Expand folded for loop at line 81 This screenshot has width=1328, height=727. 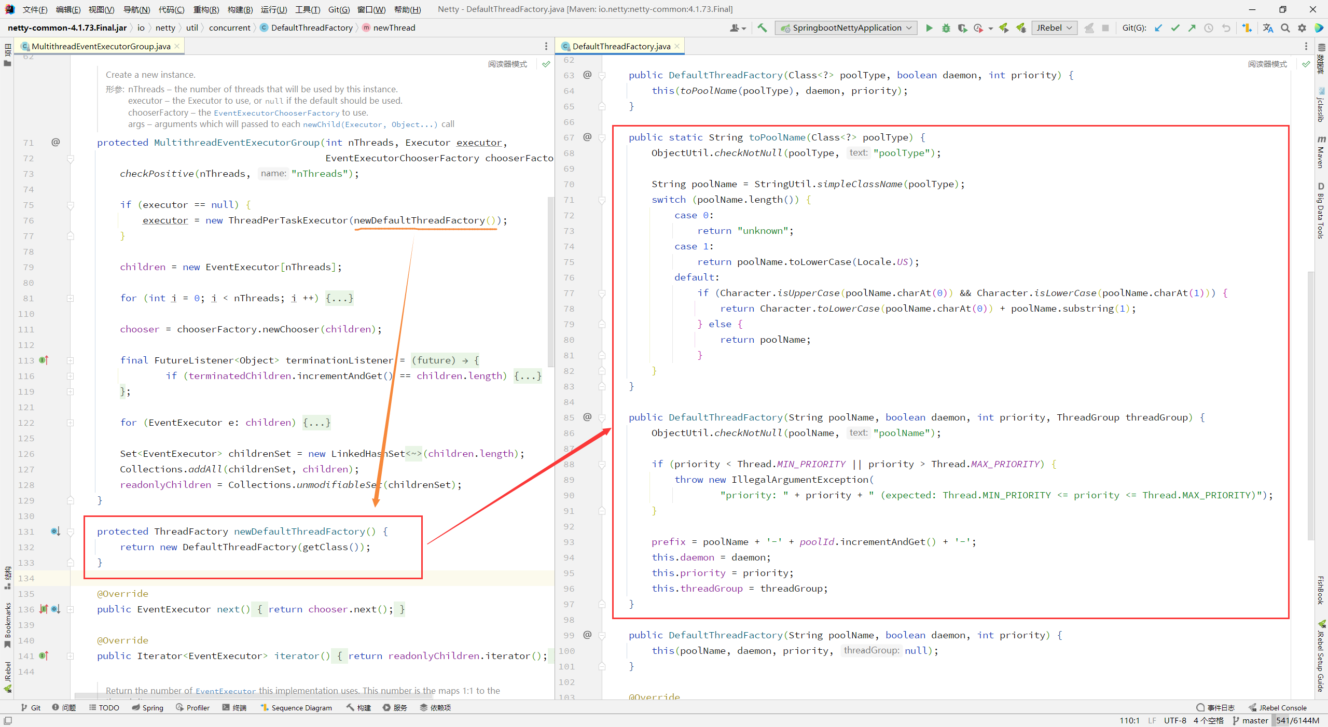coord(70,298)
